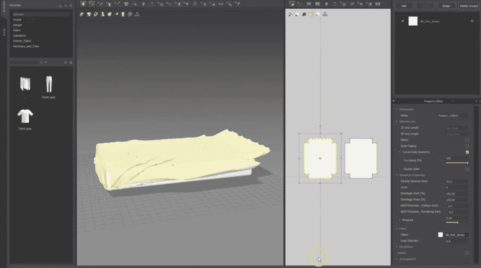Screen dimensions: 481x268
Task: Toggle the avatar display icon in 3D view
Action: pyautogui.click(x=103, y=14)
